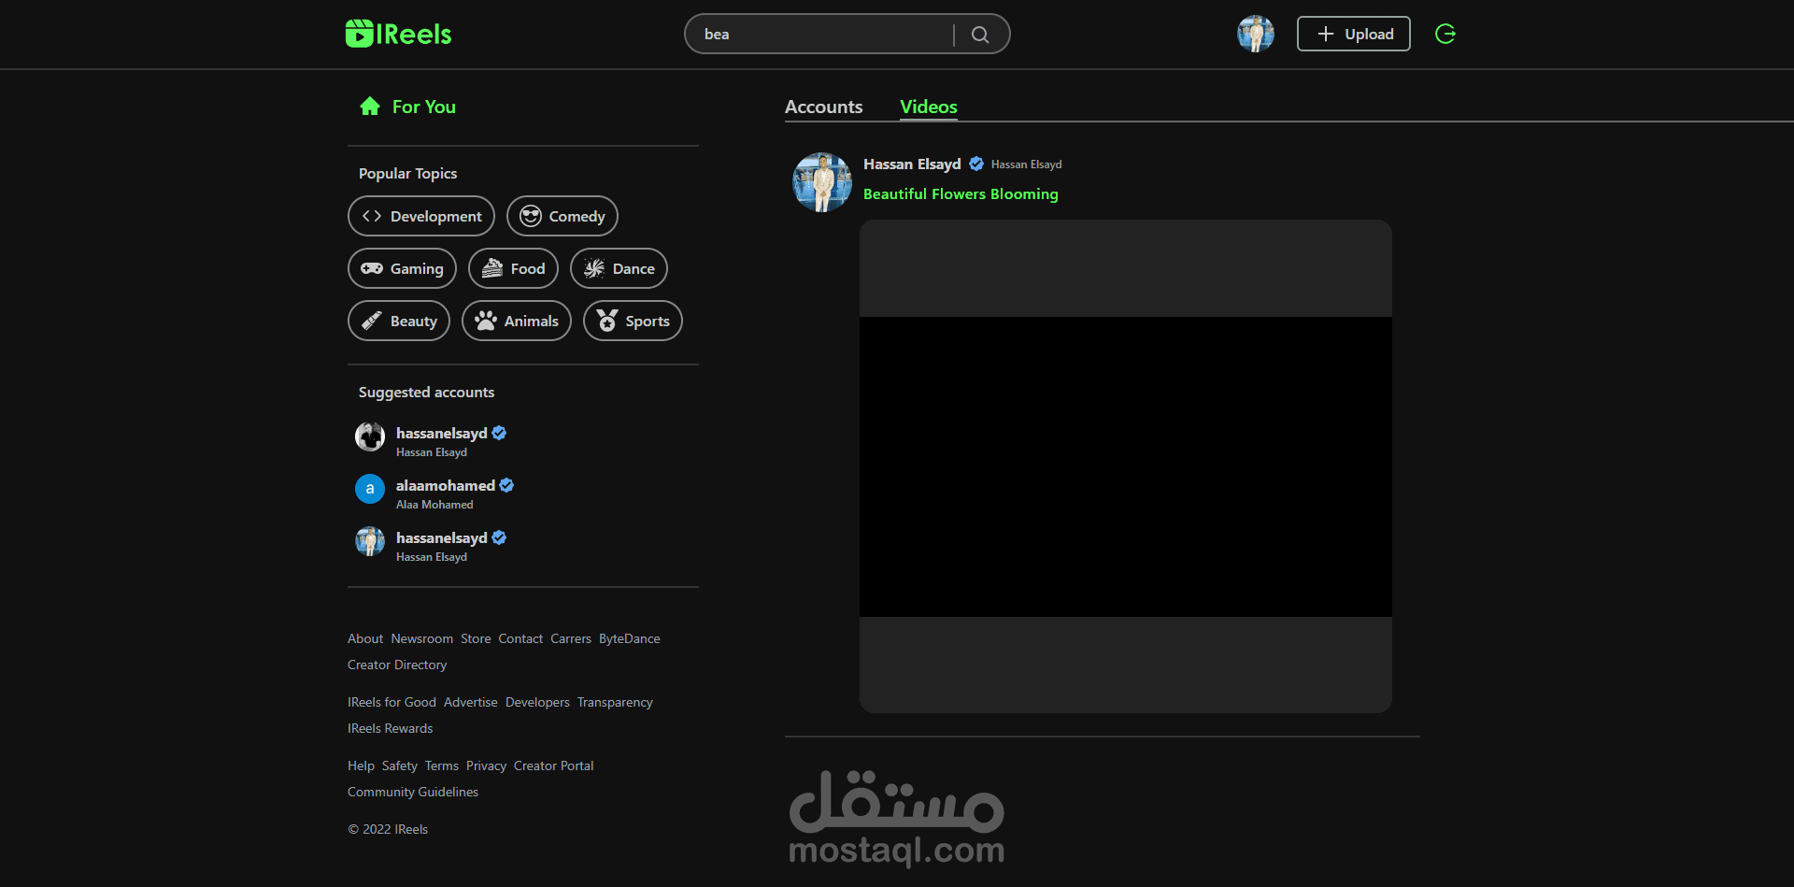1794x887 pixels.
Task: Open the Newsroom footer link
Action: [422, 638]
